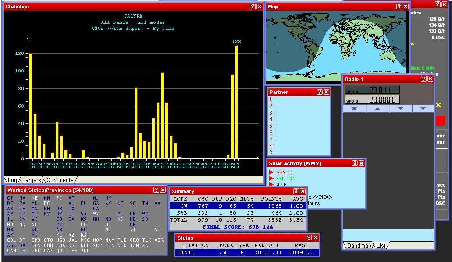Click the FINAL SCORE: 678 144 line
This screenshot has height=262, width=452.
click(238, 227)
